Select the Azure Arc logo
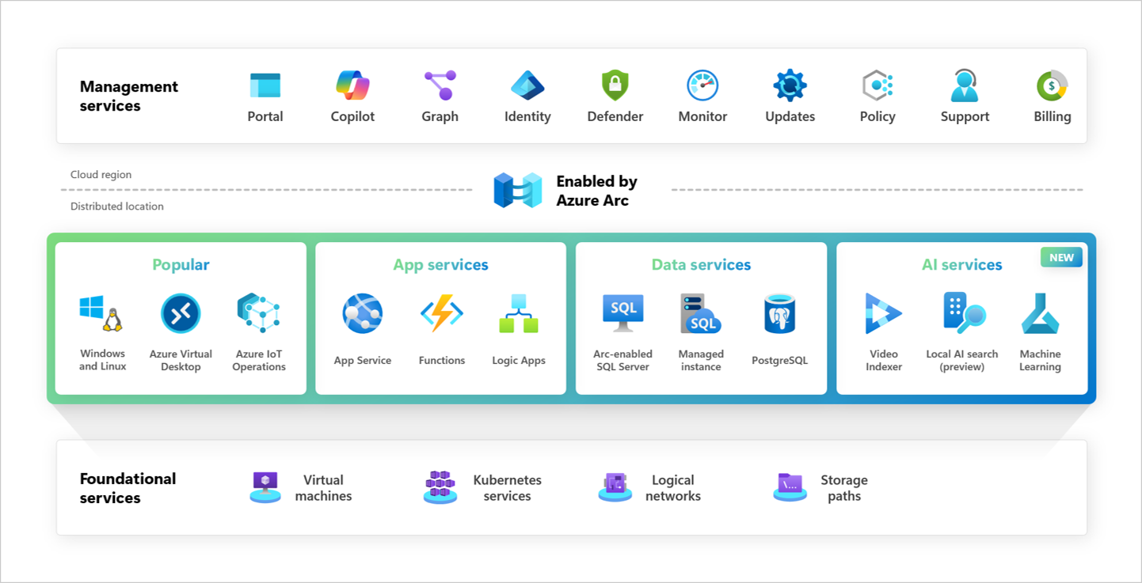This screenshot has height=583, width=1142. (x=517, y=190)
